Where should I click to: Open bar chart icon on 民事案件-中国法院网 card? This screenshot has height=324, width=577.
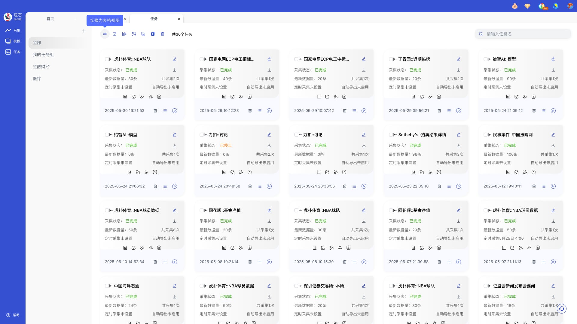(508, 172)
